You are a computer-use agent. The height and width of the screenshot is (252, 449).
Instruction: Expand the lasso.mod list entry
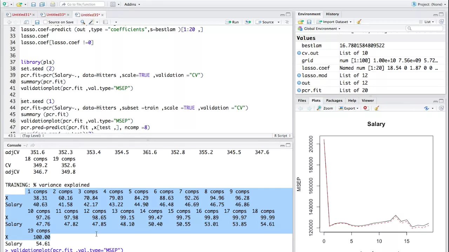299,75
